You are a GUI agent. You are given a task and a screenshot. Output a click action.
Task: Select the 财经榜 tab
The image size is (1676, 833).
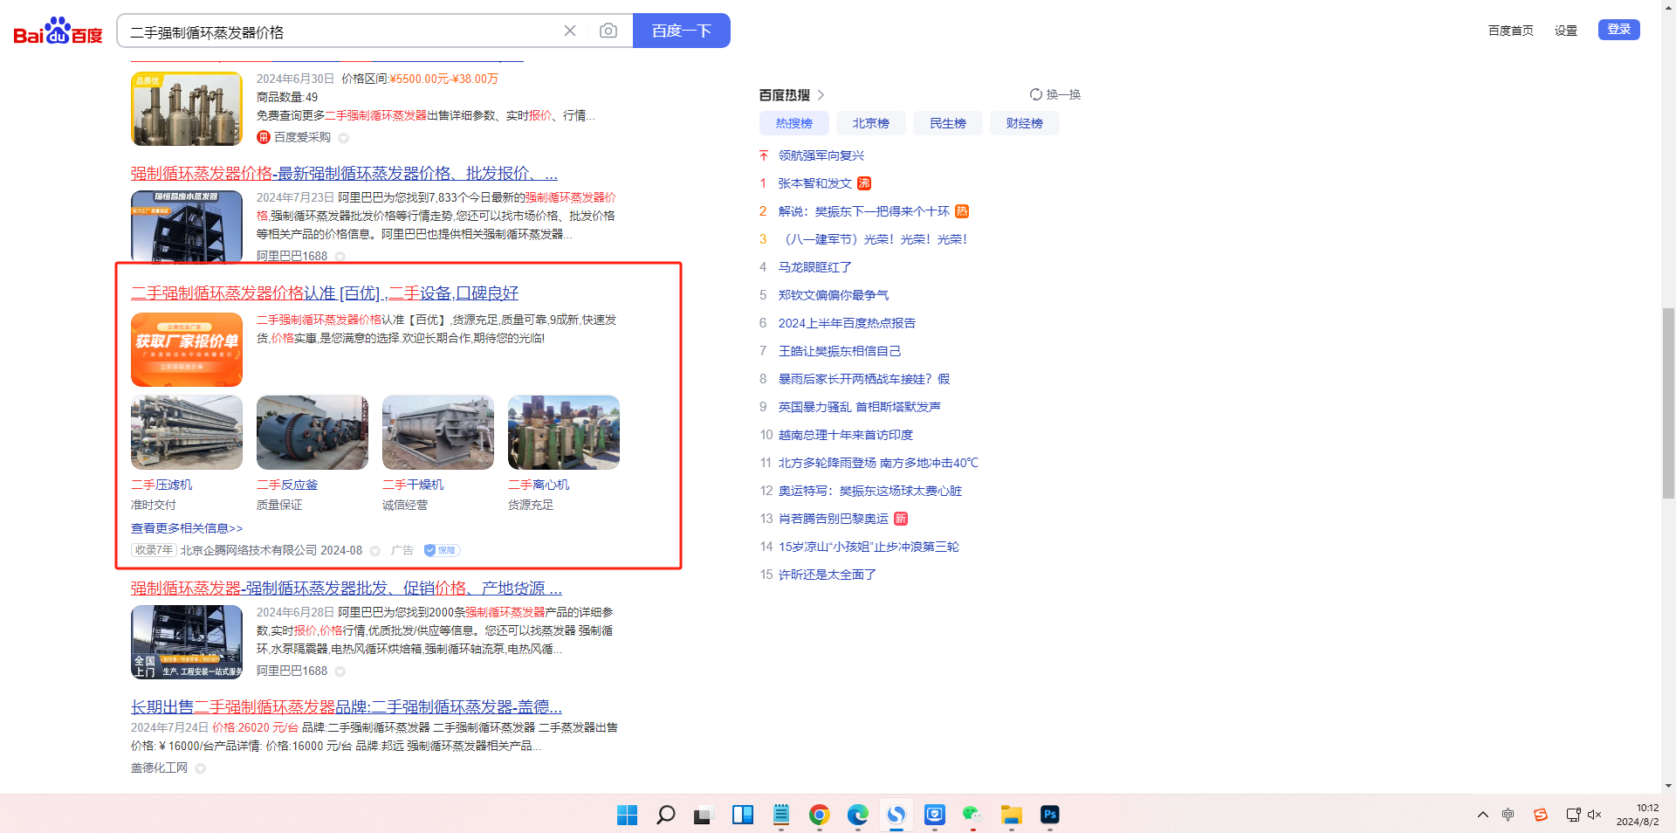pos(1024,123)
